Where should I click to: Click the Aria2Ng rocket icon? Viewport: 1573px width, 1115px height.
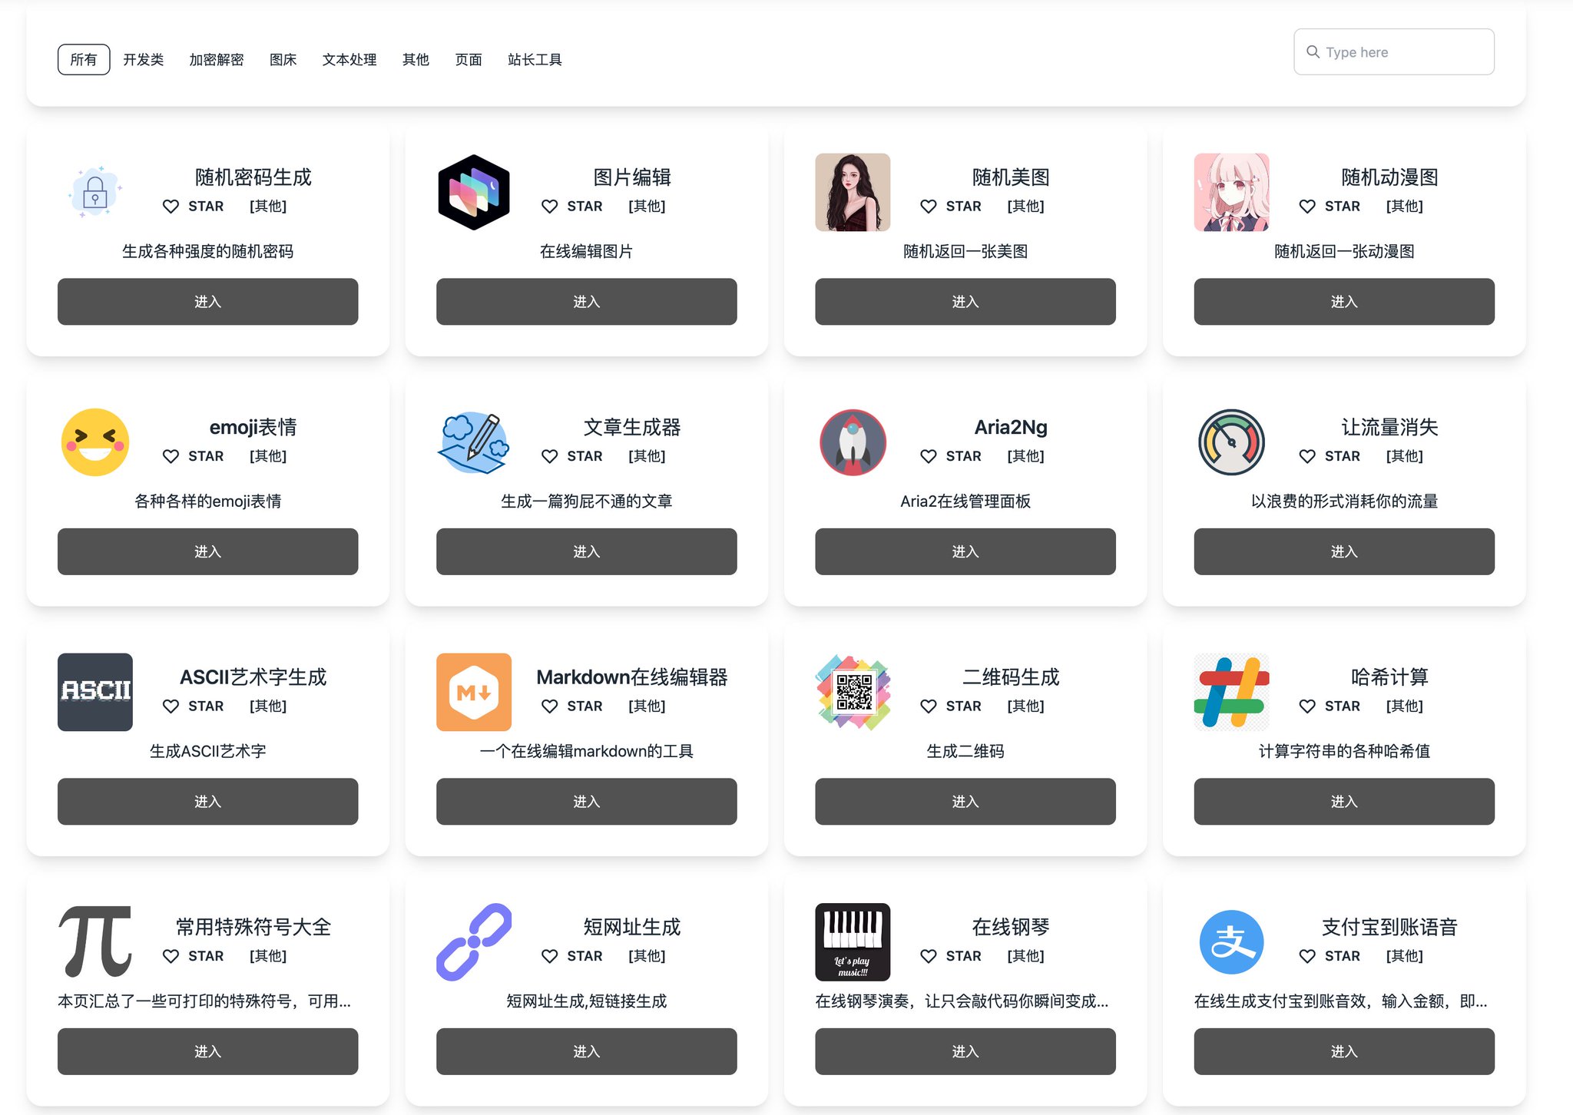(x=853, y=442)
